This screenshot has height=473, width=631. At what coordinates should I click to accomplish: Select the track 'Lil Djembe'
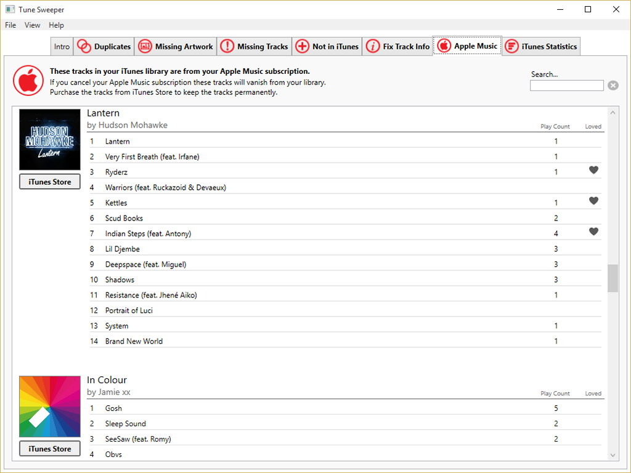click(x=345, y=249)
